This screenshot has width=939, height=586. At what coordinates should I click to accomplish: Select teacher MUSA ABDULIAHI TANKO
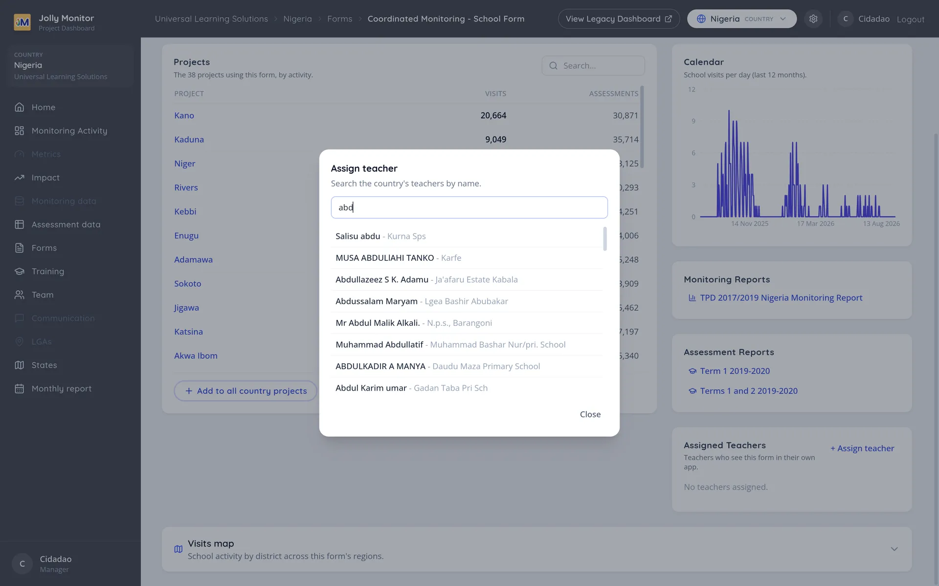[x=467, y=258]
